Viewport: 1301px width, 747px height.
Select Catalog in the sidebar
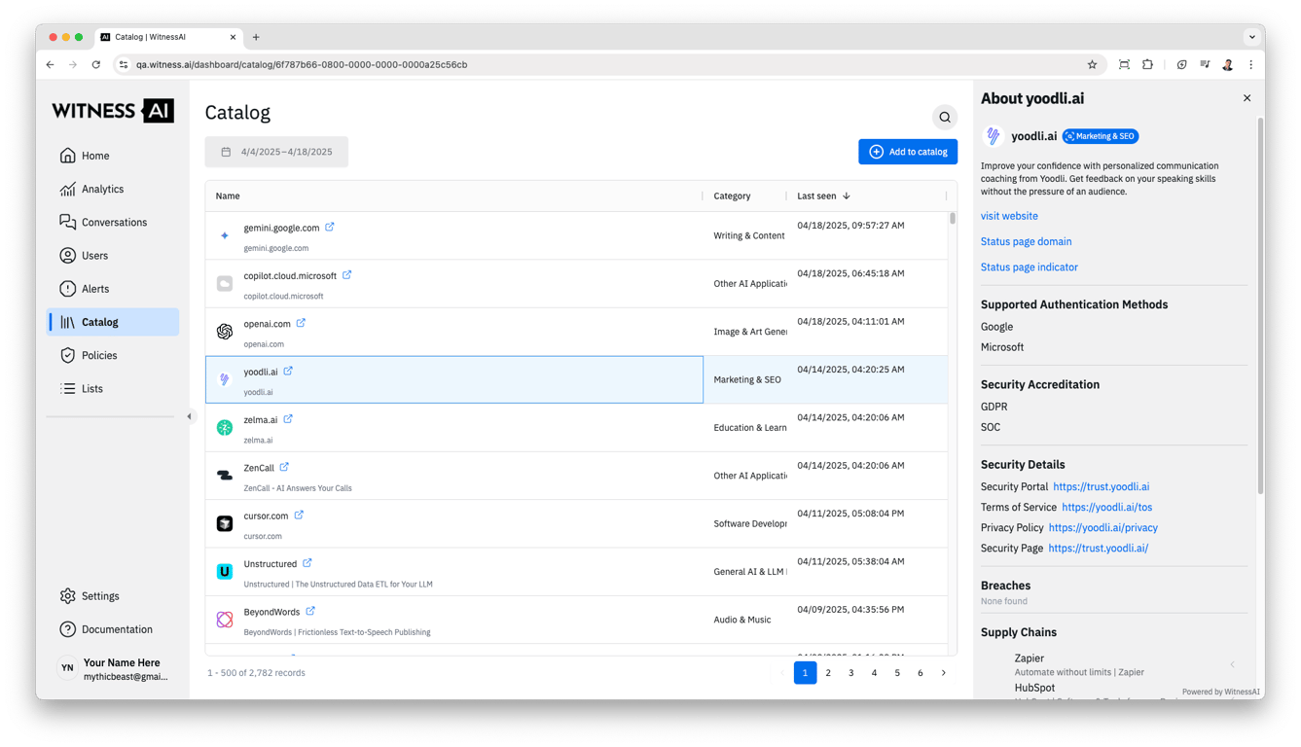point(113,322)
